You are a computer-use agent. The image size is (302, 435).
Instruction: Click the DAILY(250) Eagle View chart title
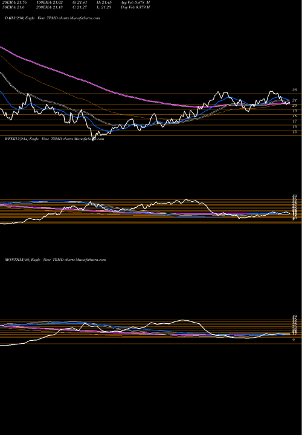[52, 18]
